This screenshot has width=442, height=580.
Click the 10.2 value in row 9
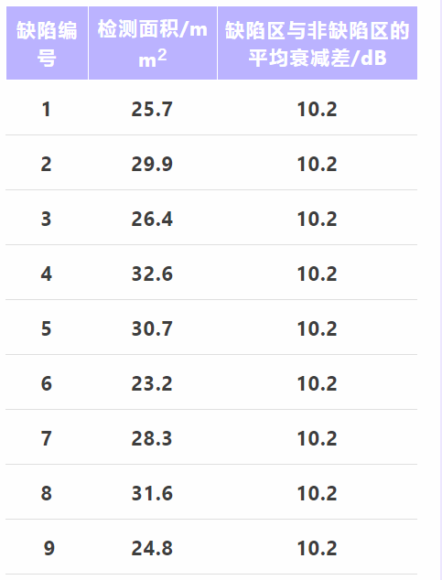click(318, 548)
